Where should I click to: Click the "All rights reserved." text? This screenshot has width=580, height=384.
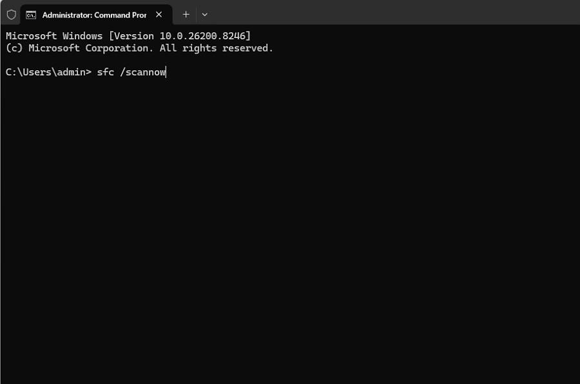217,48
